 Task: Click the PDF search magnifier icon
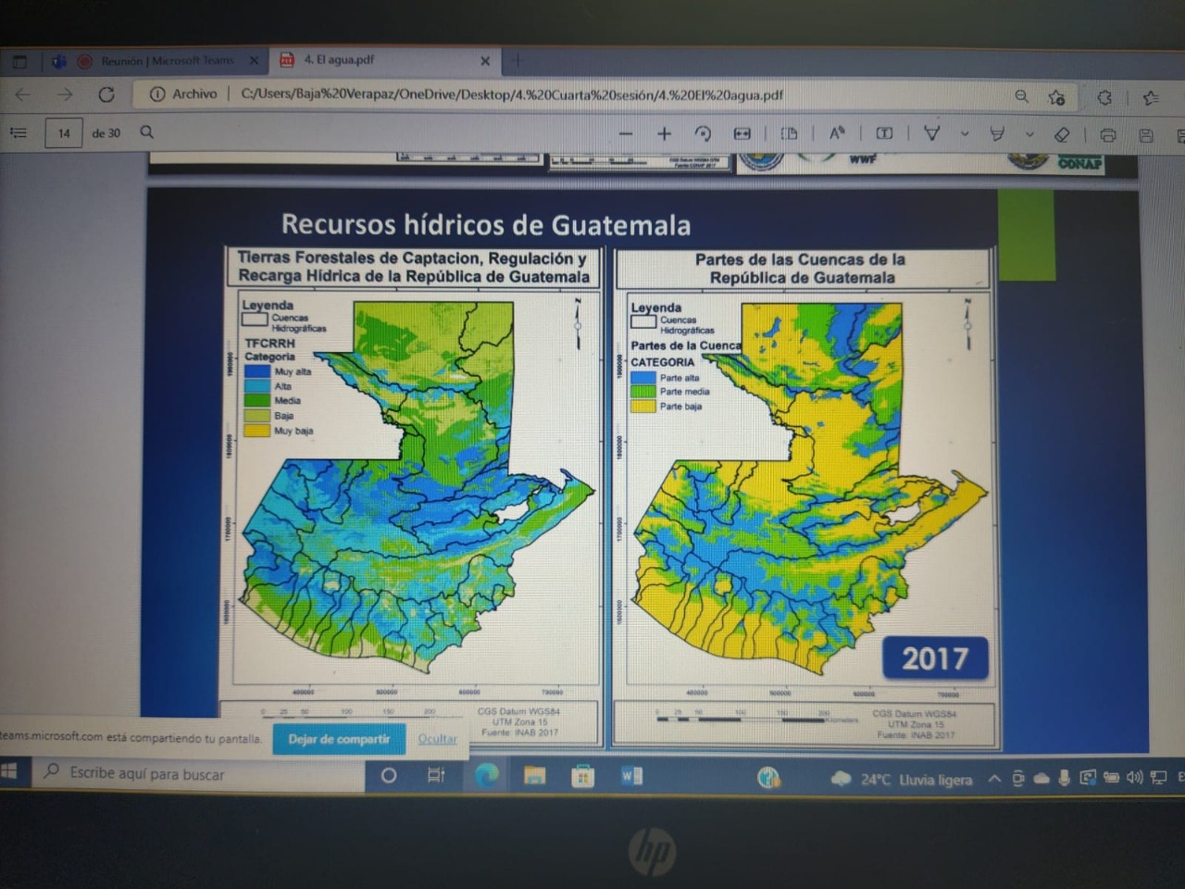coord(146,132)
